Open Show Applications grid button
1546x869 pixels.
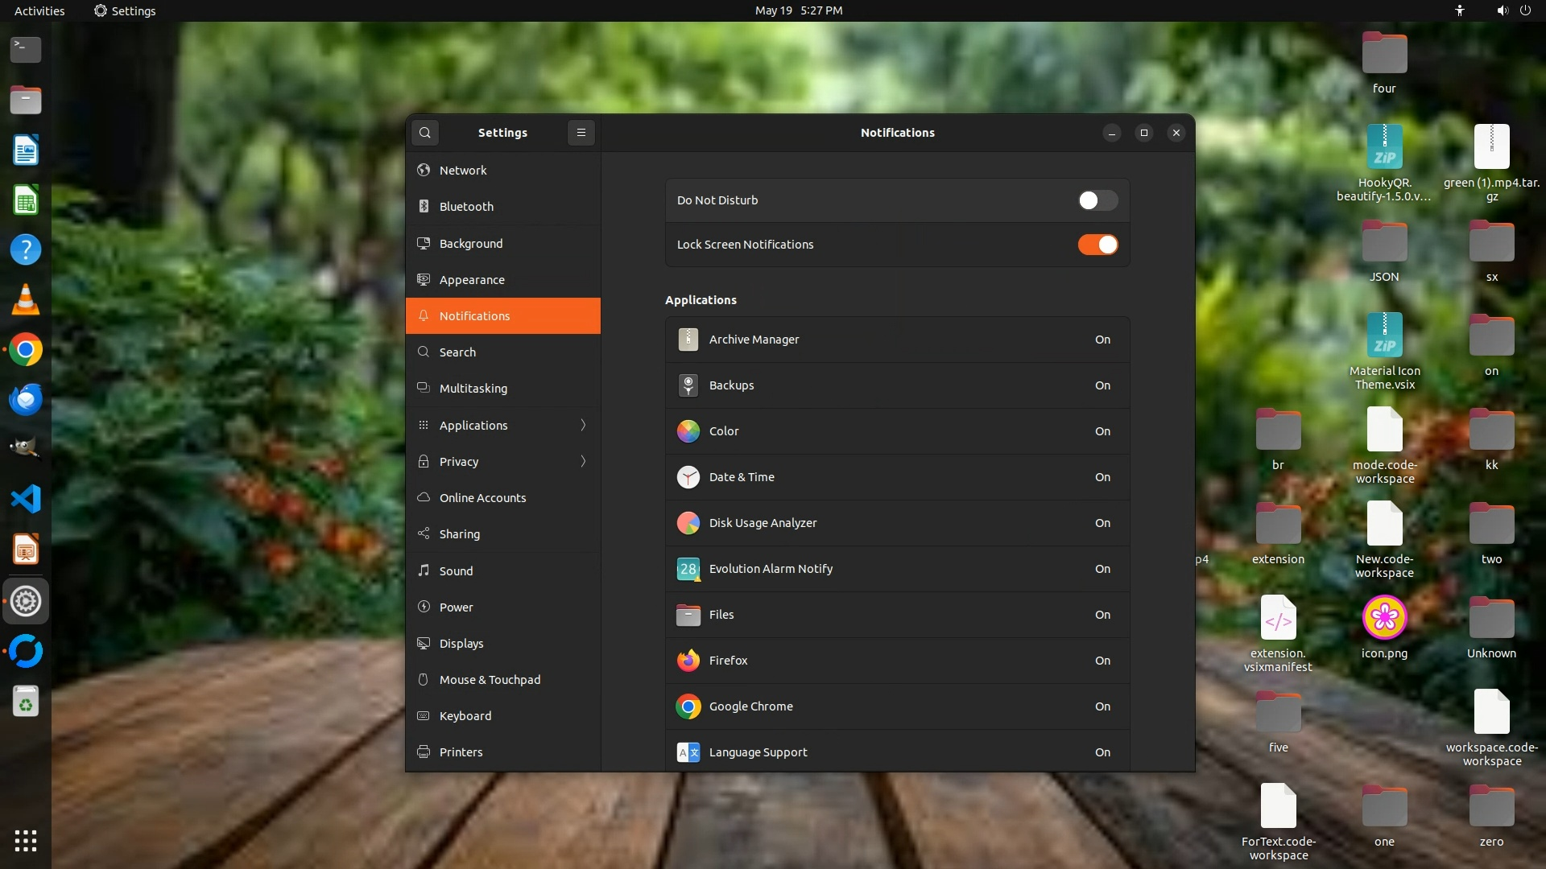(x=26, y=841)
